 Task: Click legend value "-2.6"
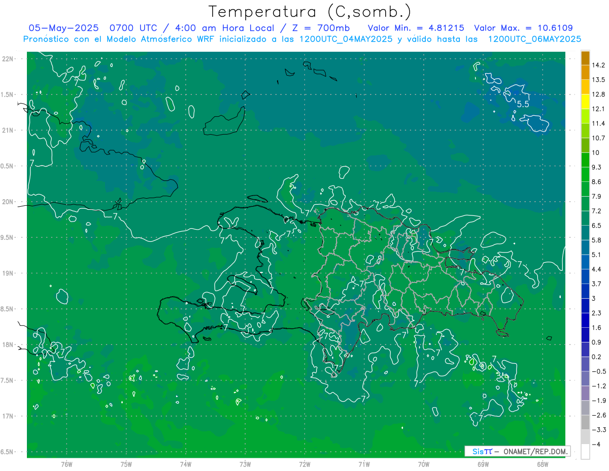click(x=599, y=415)
